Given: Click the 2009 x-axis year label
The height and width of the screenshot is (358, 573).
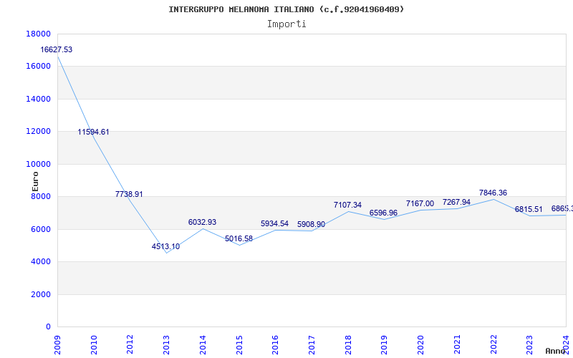Looking at the screenshot, I should (58, 344).
